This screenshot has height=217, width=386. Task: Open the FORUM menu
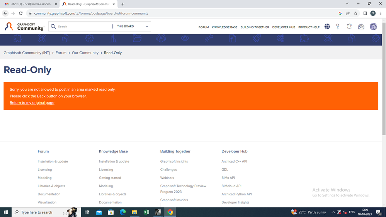coord(204,27)
